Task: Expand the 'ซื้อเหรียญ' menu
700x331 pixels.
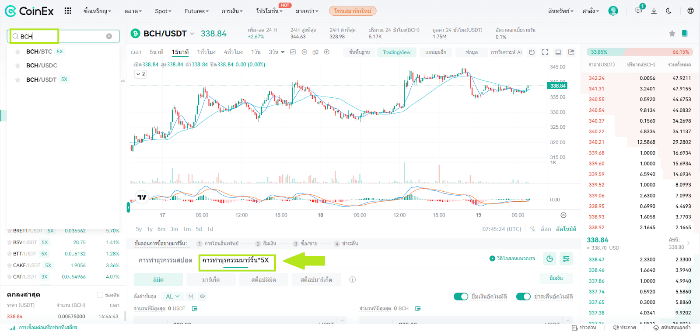Action: 97,11
